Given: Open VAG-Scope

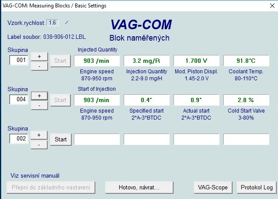Looking at the screenshot, I should coord(212,187).
